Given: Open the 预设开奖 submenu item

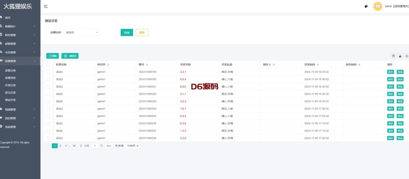Looking at the screenshot, I should click(10, 100).
